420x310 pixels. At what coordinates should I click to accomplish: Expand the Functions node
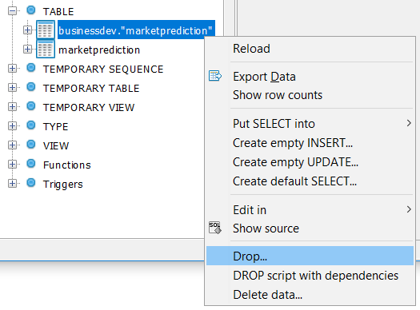12,165
